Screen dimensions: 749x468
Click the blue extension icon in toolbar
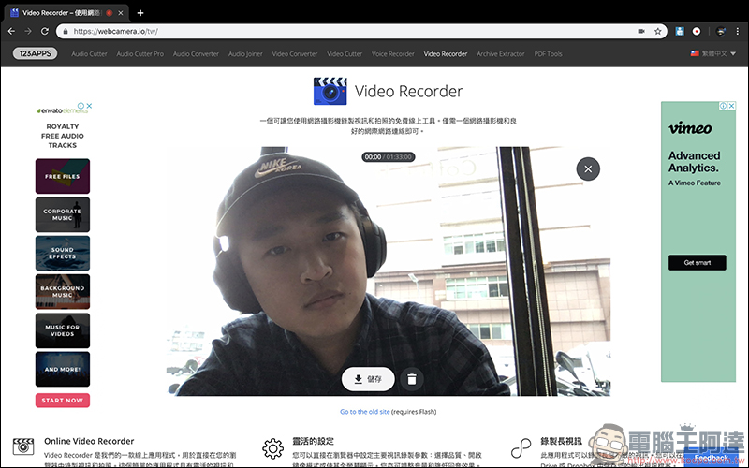tap(680, 31)
